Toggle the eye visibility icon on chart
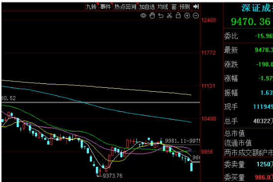The image size is (273, 182). point(143,16)
